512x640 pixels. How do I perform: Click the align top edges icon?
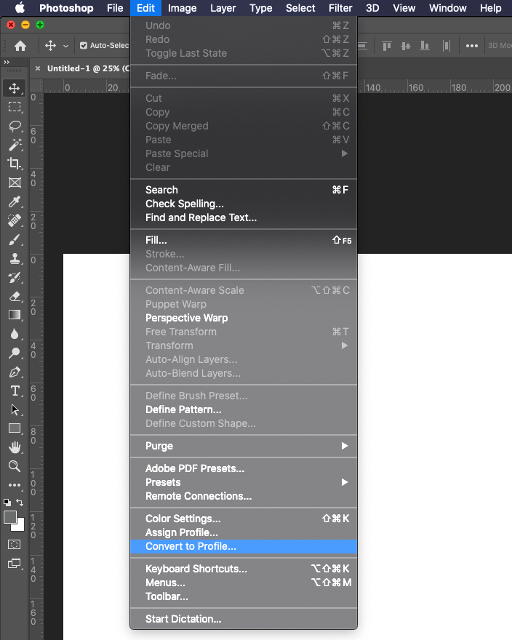coord(387,46)
